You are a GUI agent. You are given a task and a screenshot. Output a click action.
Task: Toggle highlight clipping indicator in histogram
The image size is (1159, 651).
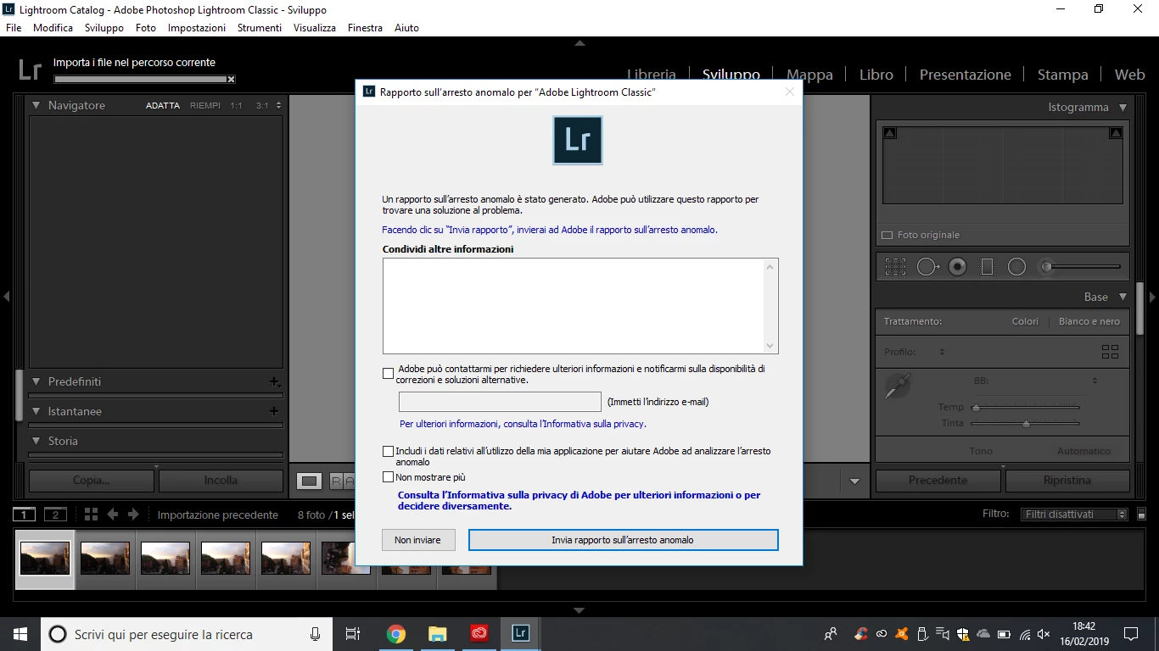coord(1116,133)
